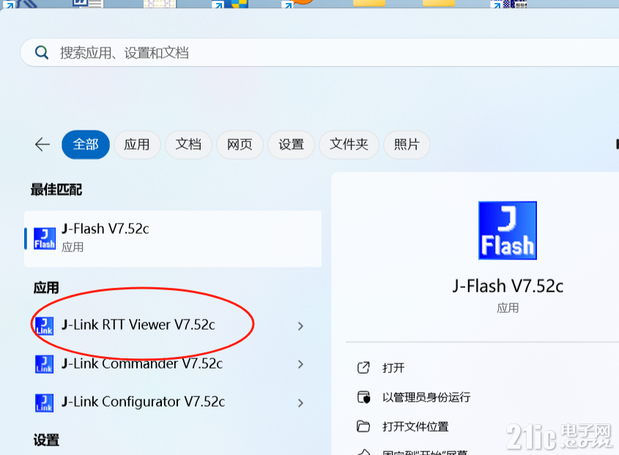619x455 pixels.
Task: Click the search magnifier icon
Action: 42,52
